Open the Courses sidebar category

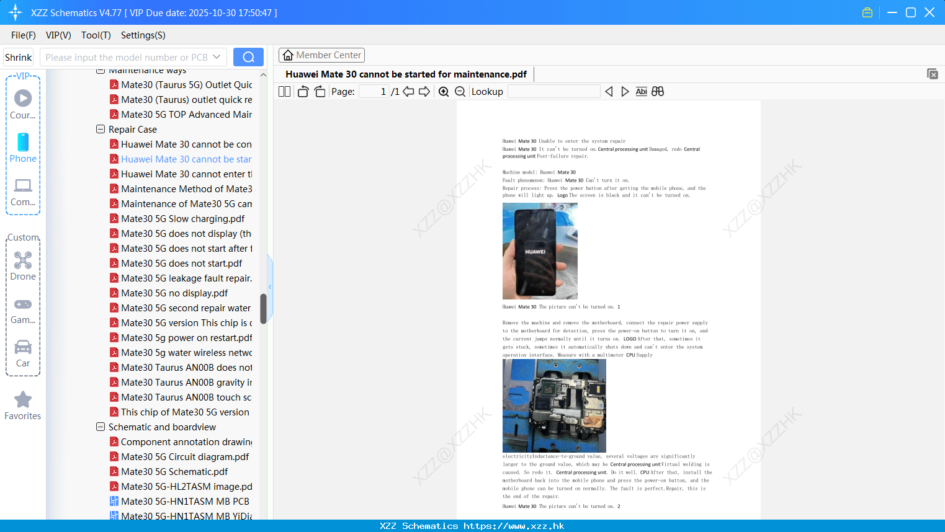[x=23, y=104]
